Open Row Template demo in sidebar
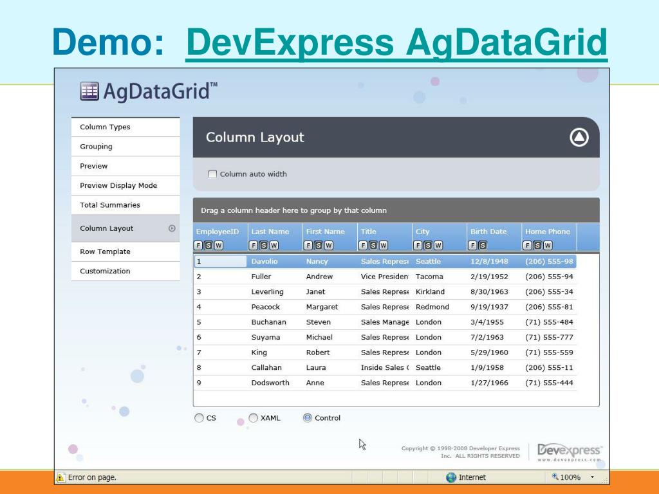Image resolution: width=659 pixels, height=494 pixels. [125, 252]
